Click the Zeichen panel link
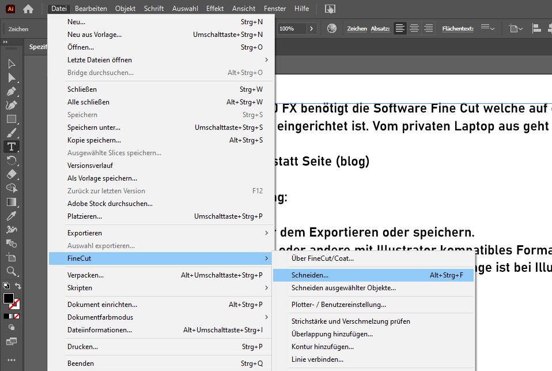Image resolution: width=552 pixels, height=371 pixels. click(x=357, y=28)
